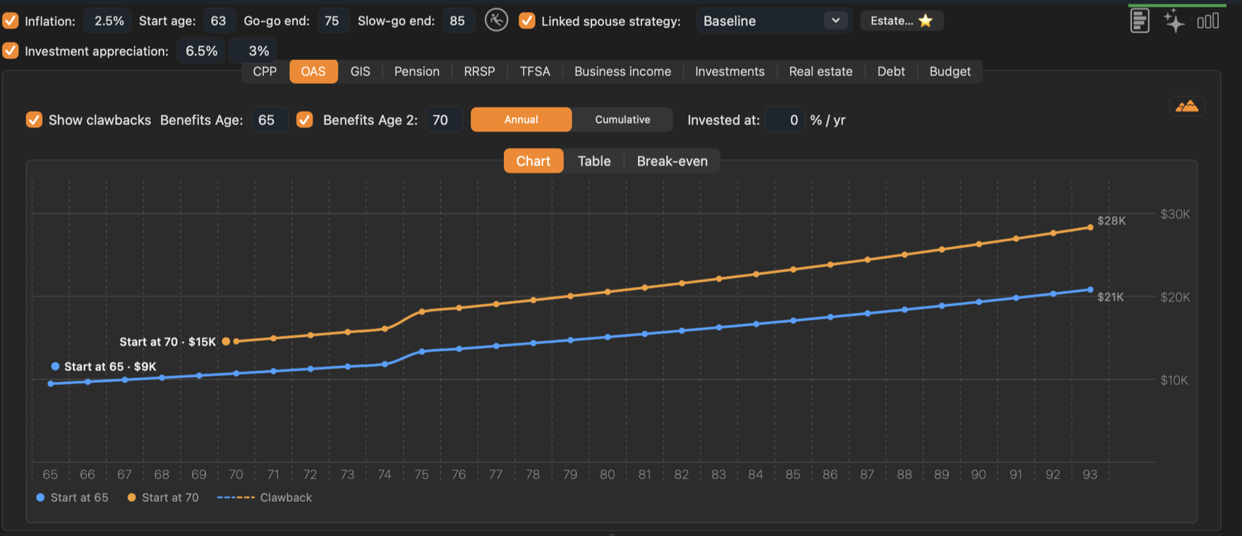Click the Start age field
The image size is (1242, 536).
(x=219, y=20)
